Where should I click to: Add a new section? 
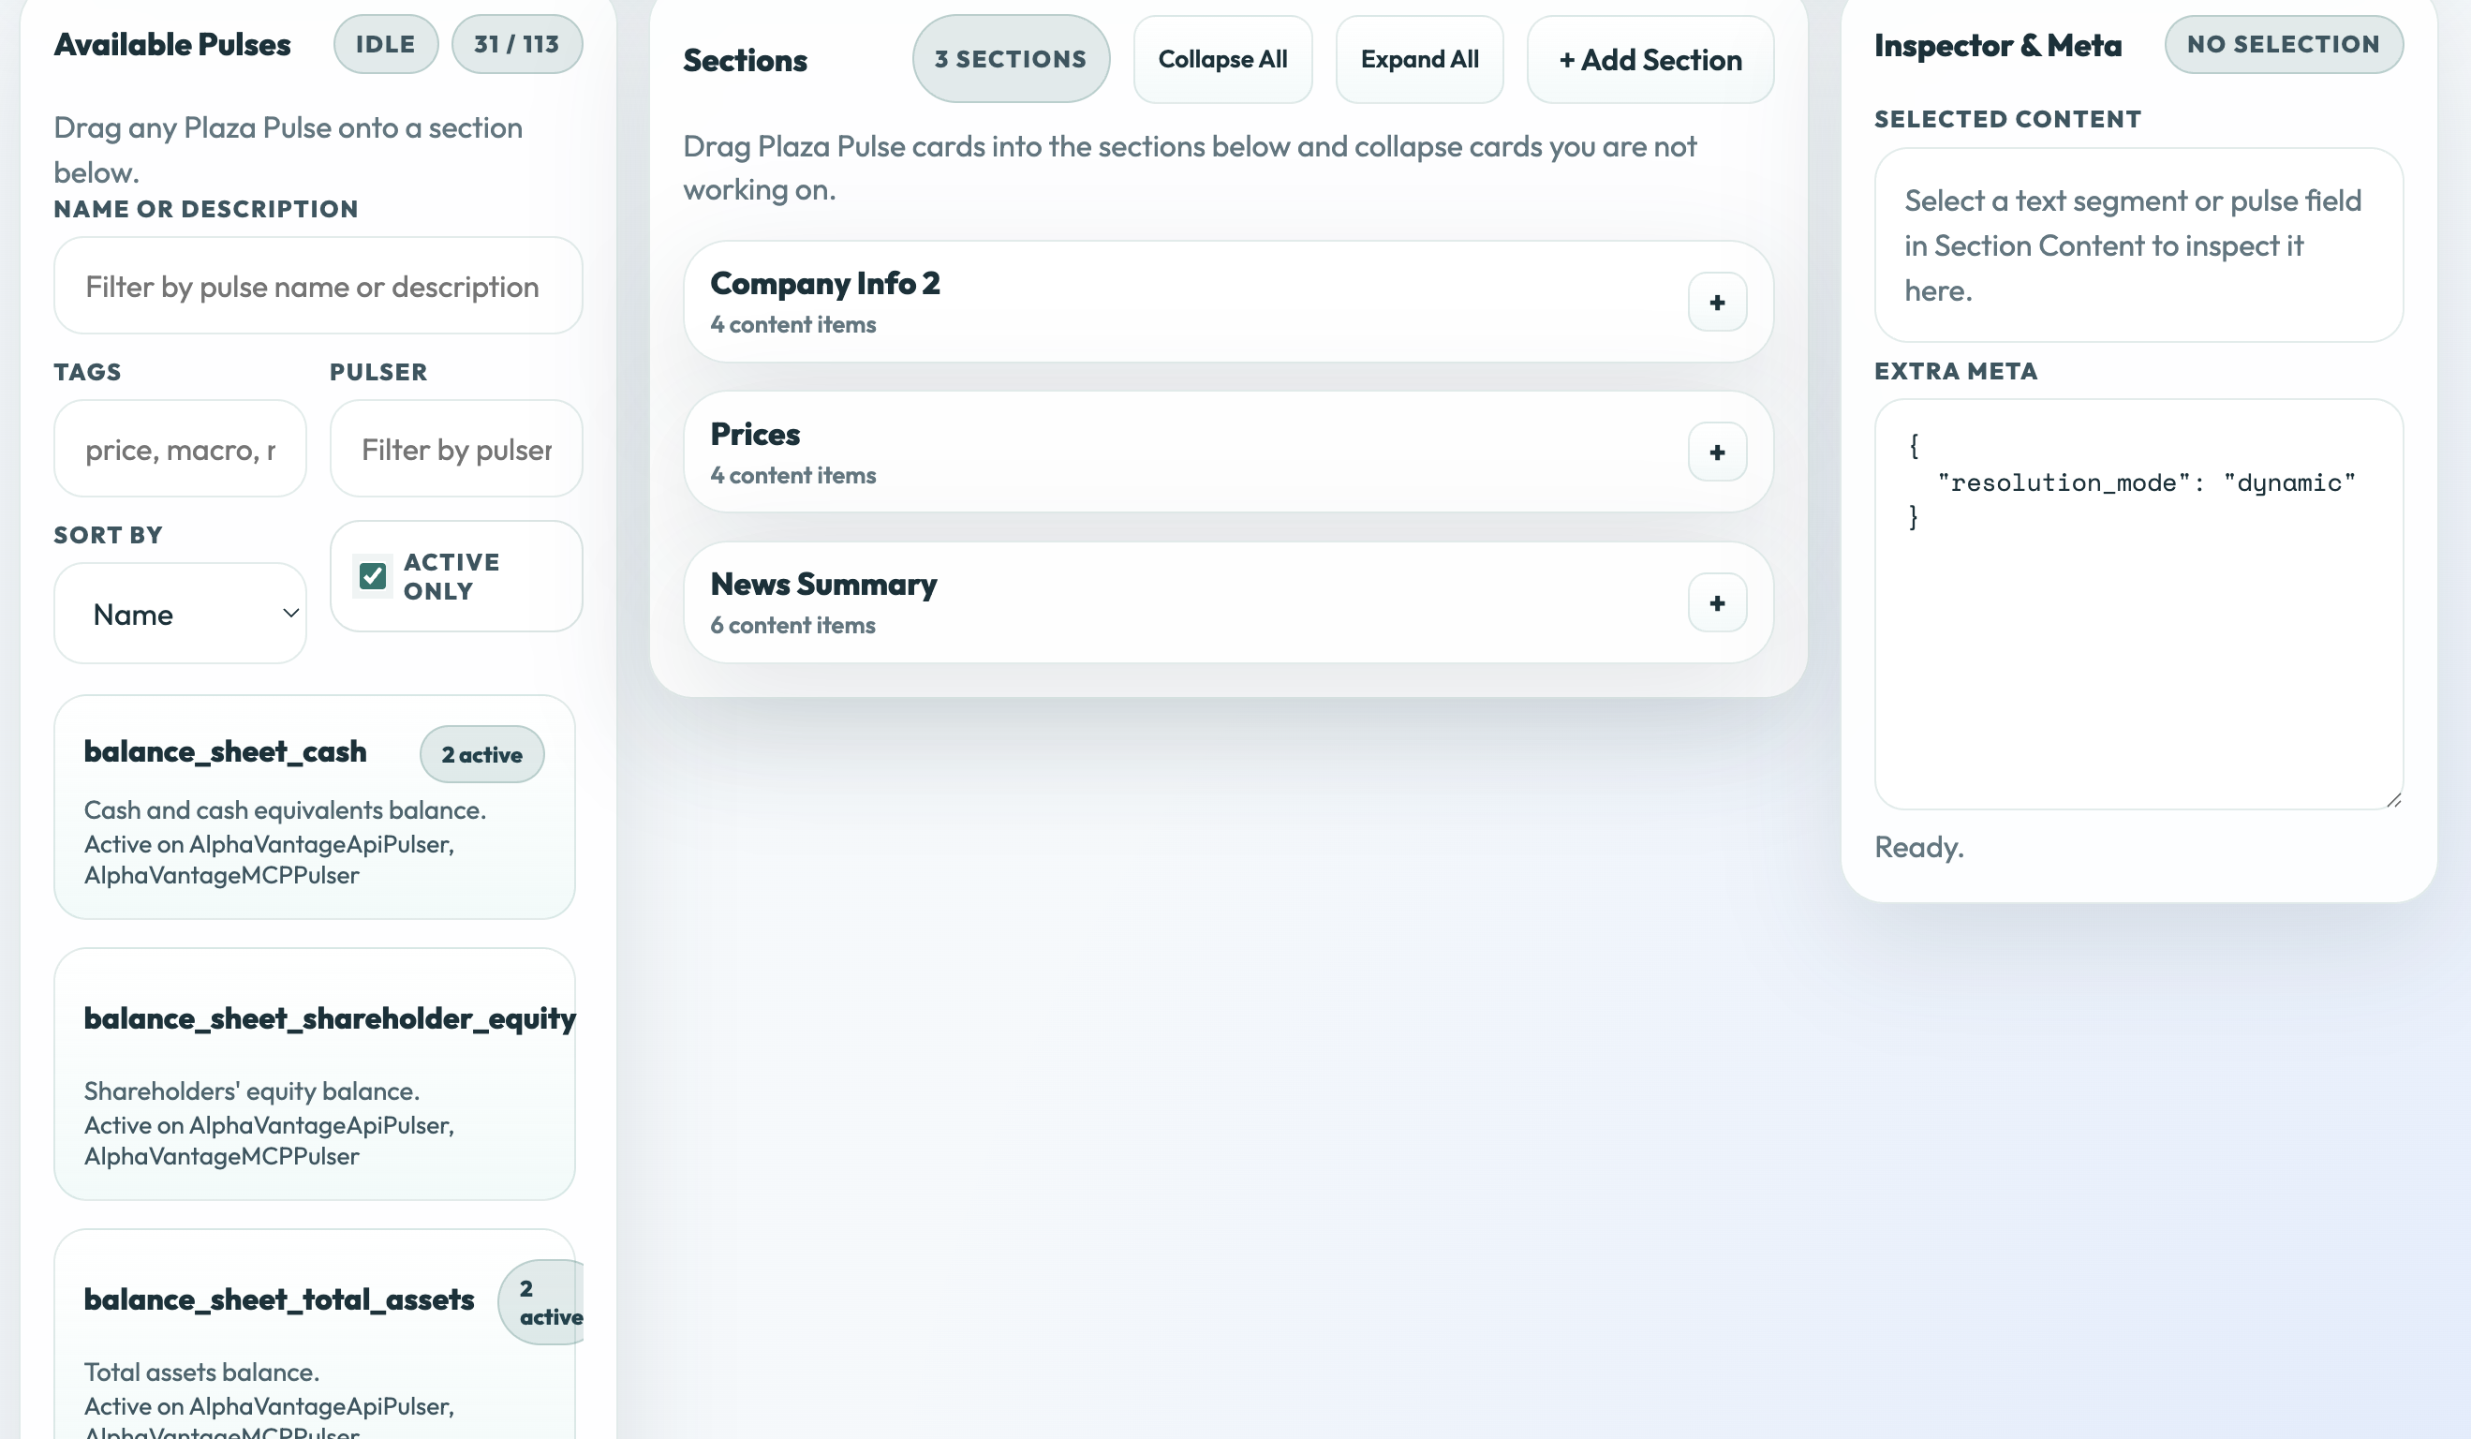coord(1650,60)
